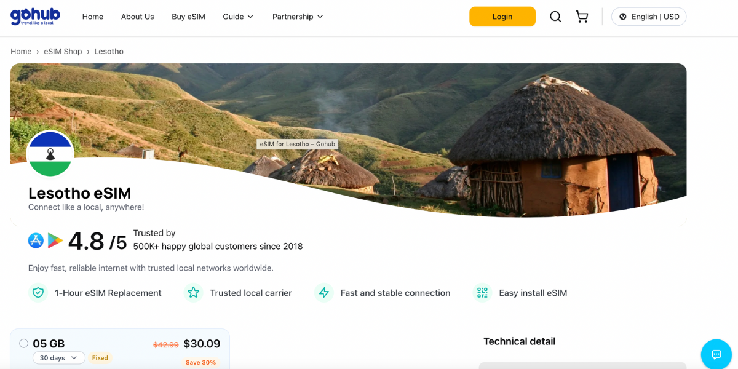
Task: Select Home in the navigation bar
Action: tap(92, 17)
